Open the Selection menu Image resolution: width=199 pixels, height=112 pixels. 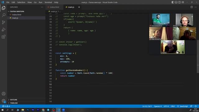click(x=21, y=2)
